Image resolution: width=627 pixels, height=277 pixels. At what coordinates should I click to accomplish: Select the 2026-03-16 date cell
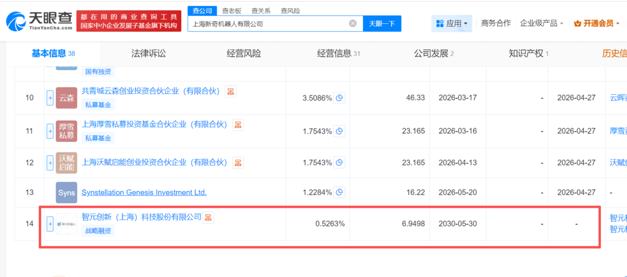(x=458, y=131)
